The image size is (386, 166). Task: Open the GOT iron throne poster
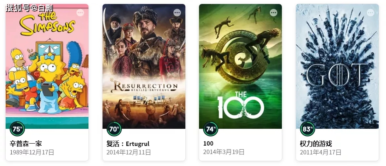[x=337, y=66]
